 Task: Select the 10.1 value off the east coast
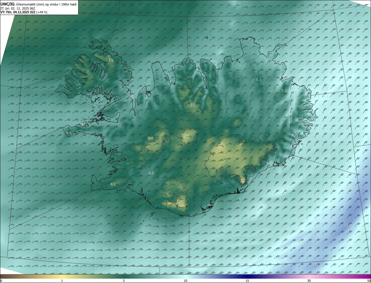coord(325,96)
